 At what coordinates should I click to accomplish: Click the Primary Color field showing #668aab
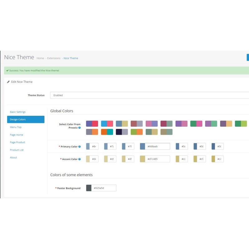click(157, 147)
